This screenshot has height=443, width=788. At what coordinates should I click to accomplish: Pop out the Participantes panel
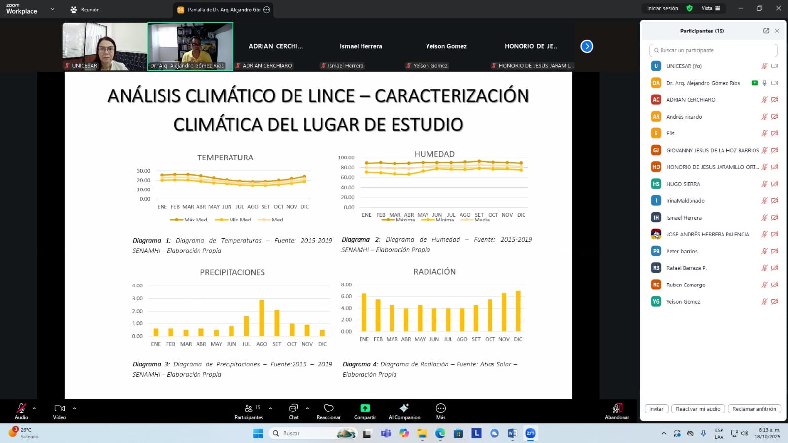click(x=766, y=31)
